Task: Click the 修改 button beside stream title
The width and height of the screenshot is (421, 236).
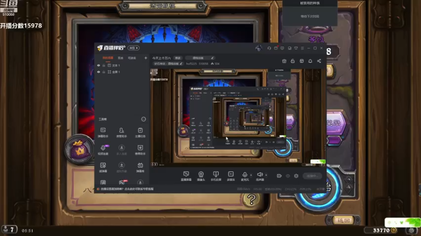Action: click(178, 58)
